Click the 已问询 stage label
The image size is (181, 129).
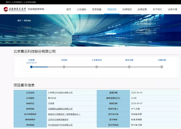[x=64, y=60]
